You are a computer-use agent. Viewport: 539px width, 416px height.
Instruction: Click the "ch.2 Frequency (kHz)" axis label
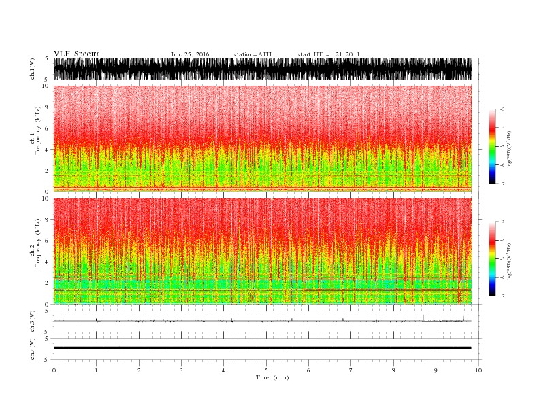pyautogui.click(x=35, y=243)
